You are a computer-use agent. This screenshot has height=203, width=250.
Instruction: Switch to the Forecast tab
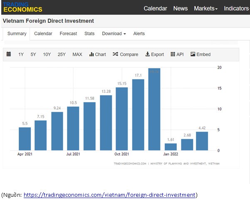click(x=68, y=34)
